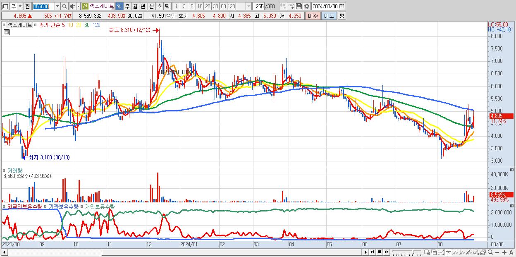Click the 매도 sell button
Screen dimensions: 516x257
click(x=329, y=16)
